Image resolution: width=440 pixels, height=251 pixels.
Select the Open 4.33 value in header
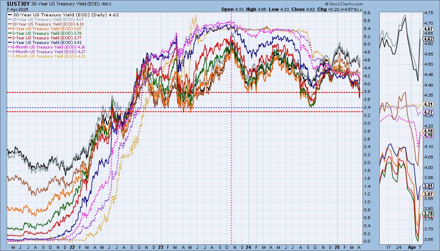click(x=233, y=9)
